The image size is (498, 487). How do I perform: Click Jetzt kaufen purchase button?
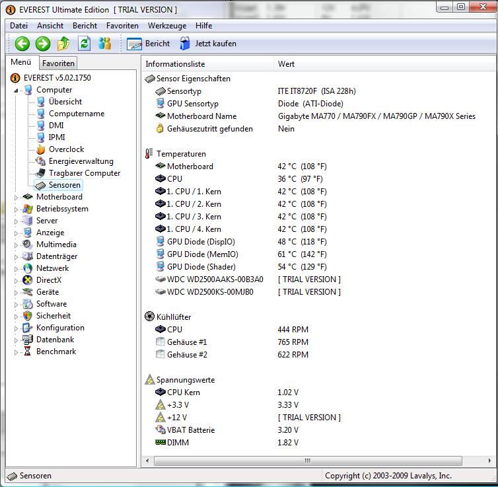(208, 44)
